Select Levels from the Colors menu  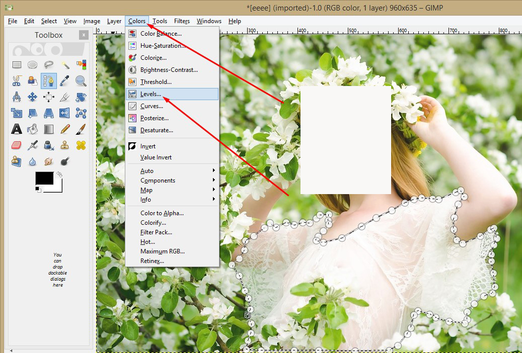pos(151,94)
